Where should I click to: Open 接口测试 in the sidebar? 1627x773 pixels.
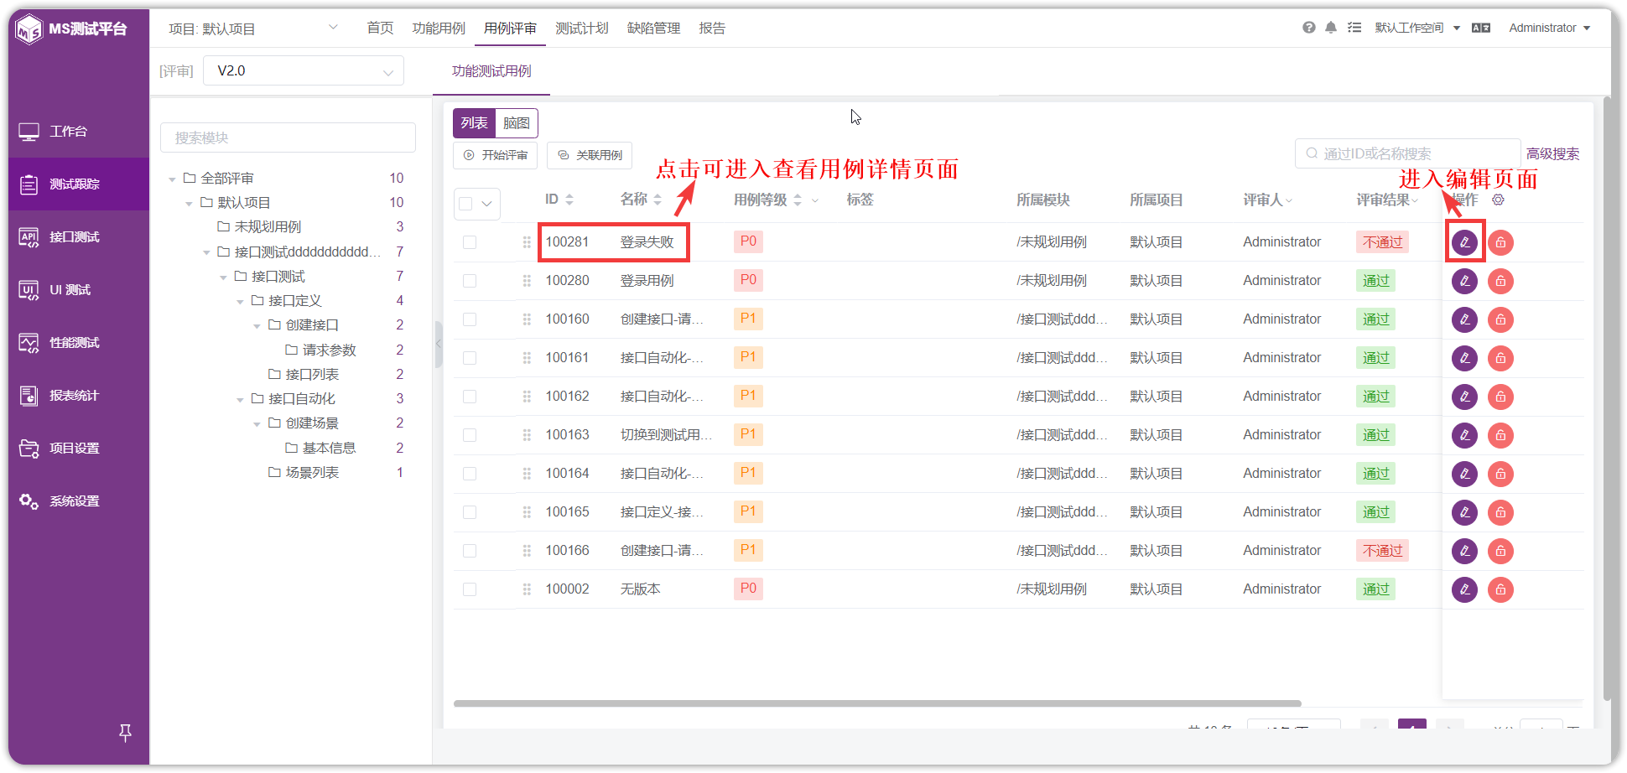(79, 237)
